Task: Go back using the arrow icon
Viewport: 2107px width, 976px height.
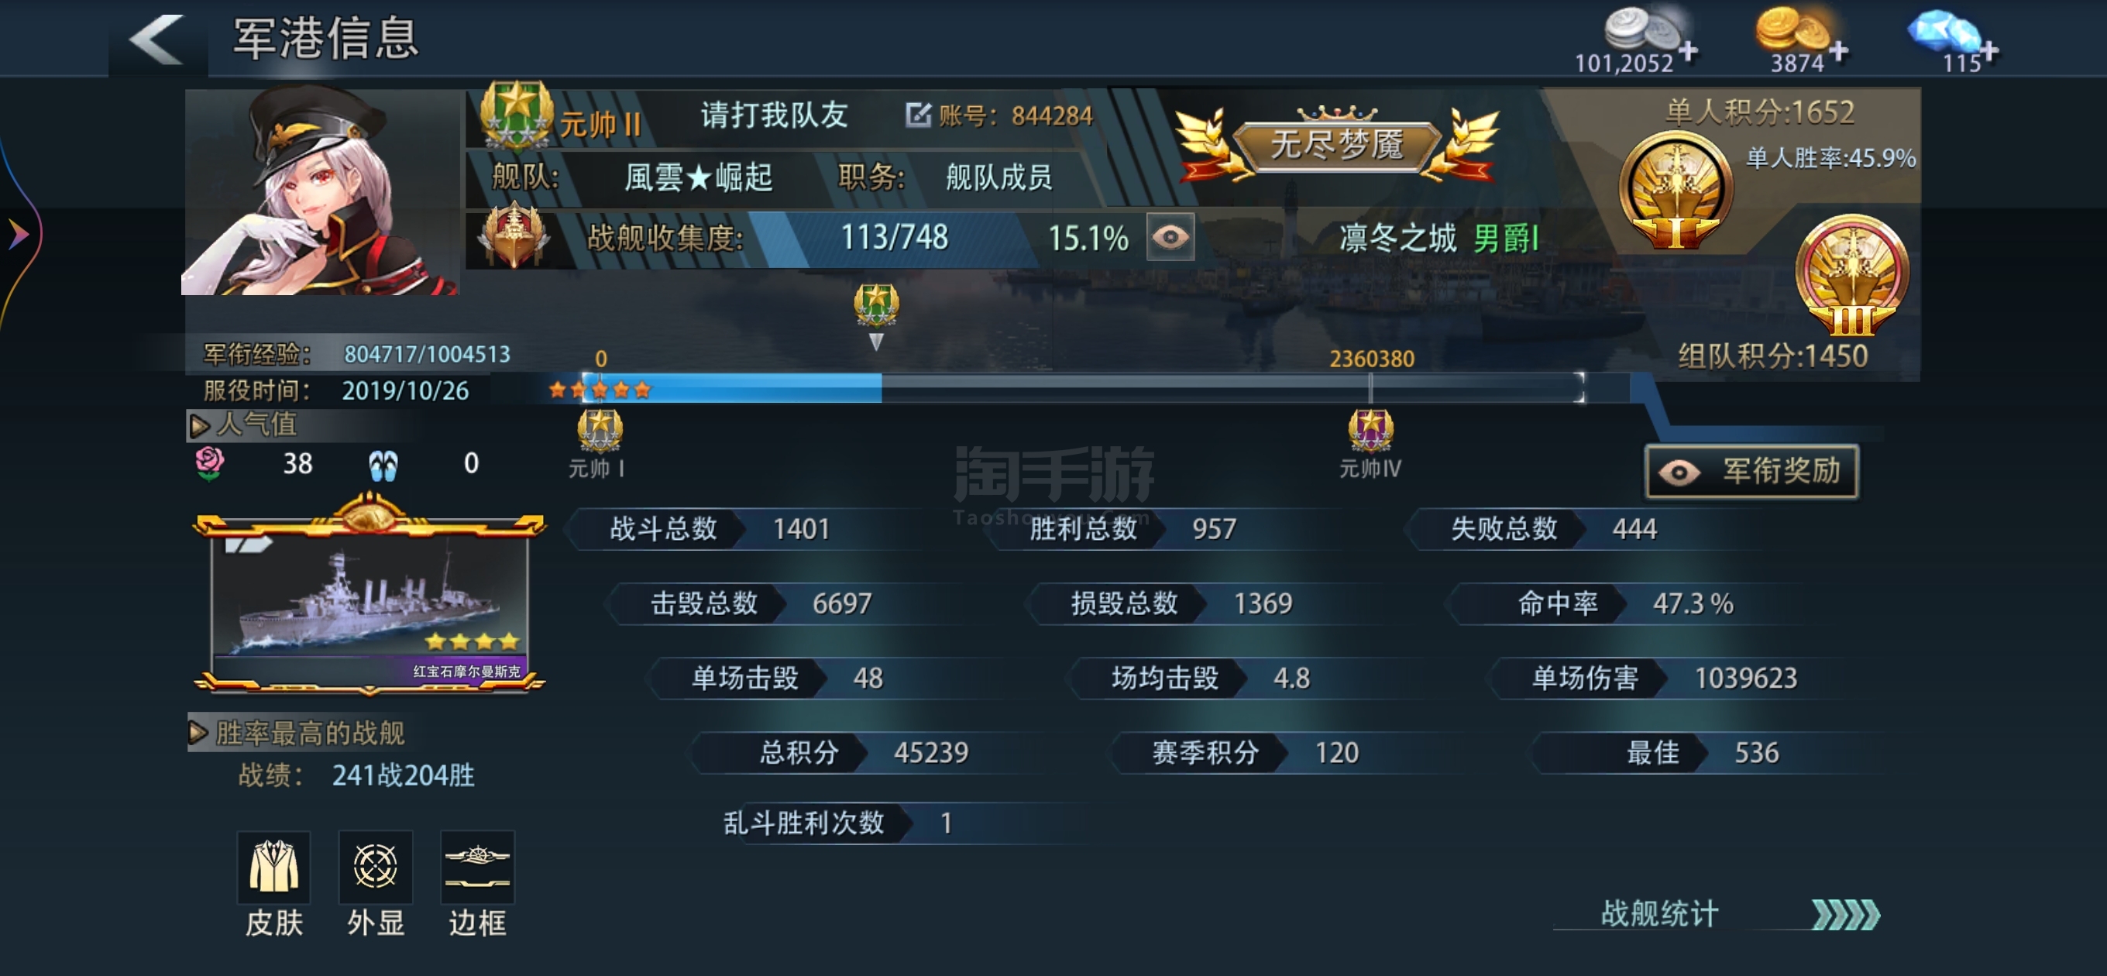Action: point(157,39)
